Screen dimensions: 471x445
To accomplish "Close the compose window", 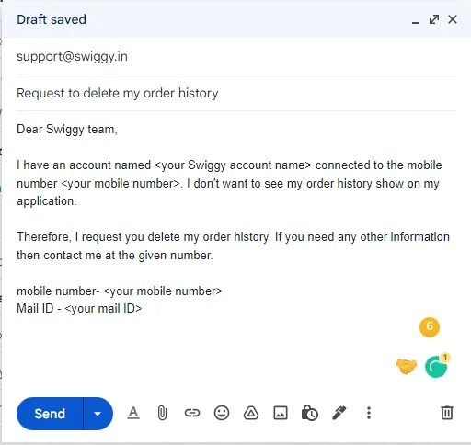I will 453,19.
